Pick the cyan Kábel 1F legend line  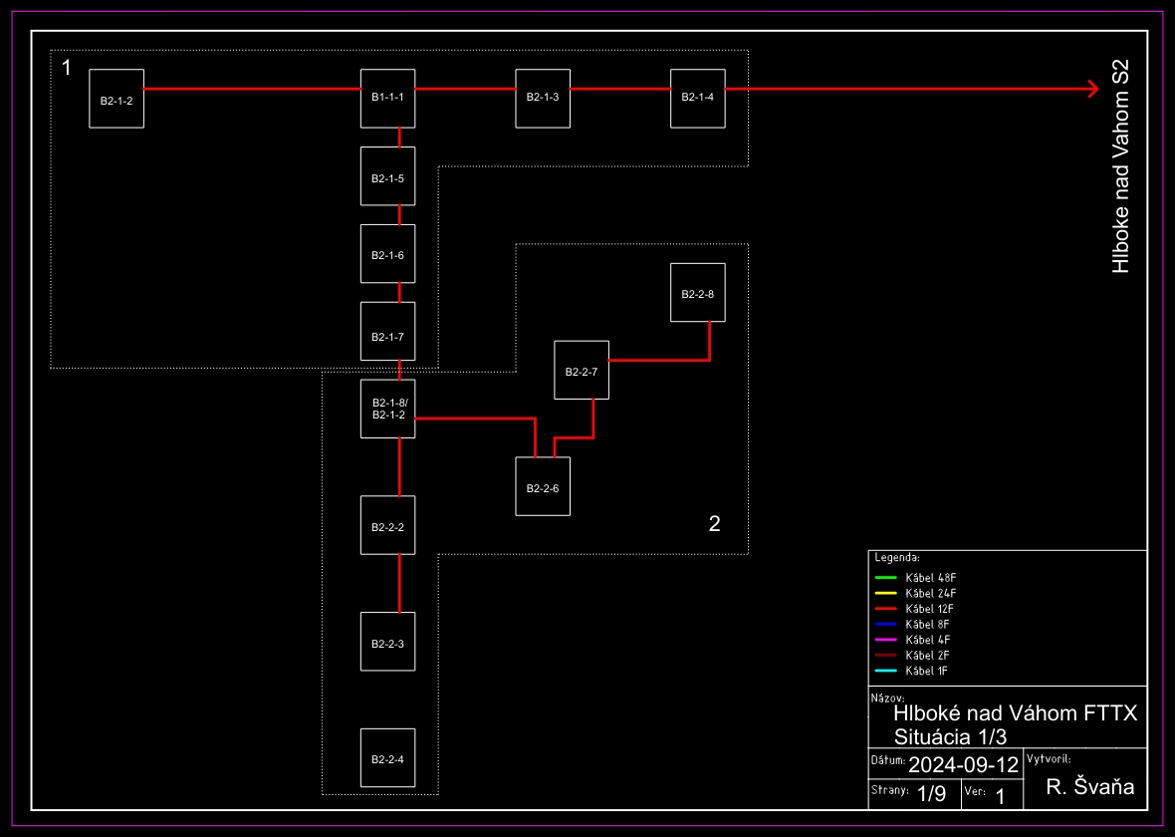886,672
